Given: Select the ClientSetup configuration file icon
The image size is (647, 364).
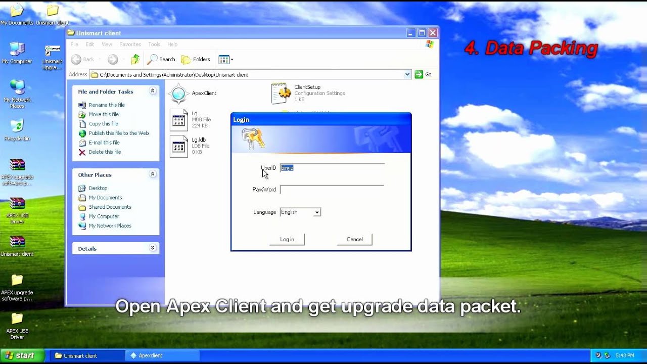Looking at the screenshot, I should (281, 94).
